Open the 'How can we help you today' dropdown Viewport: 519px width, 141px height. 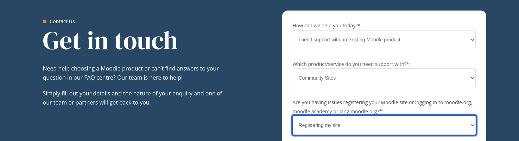click(x=384, y=40)
